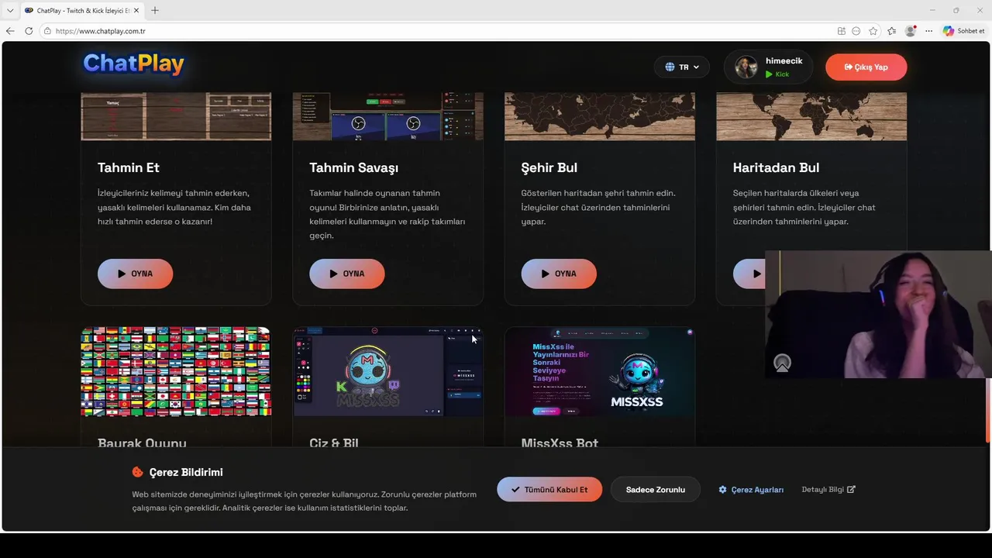Click the globe icon in language selector
The image size is (992, 558).
[670, 67]
